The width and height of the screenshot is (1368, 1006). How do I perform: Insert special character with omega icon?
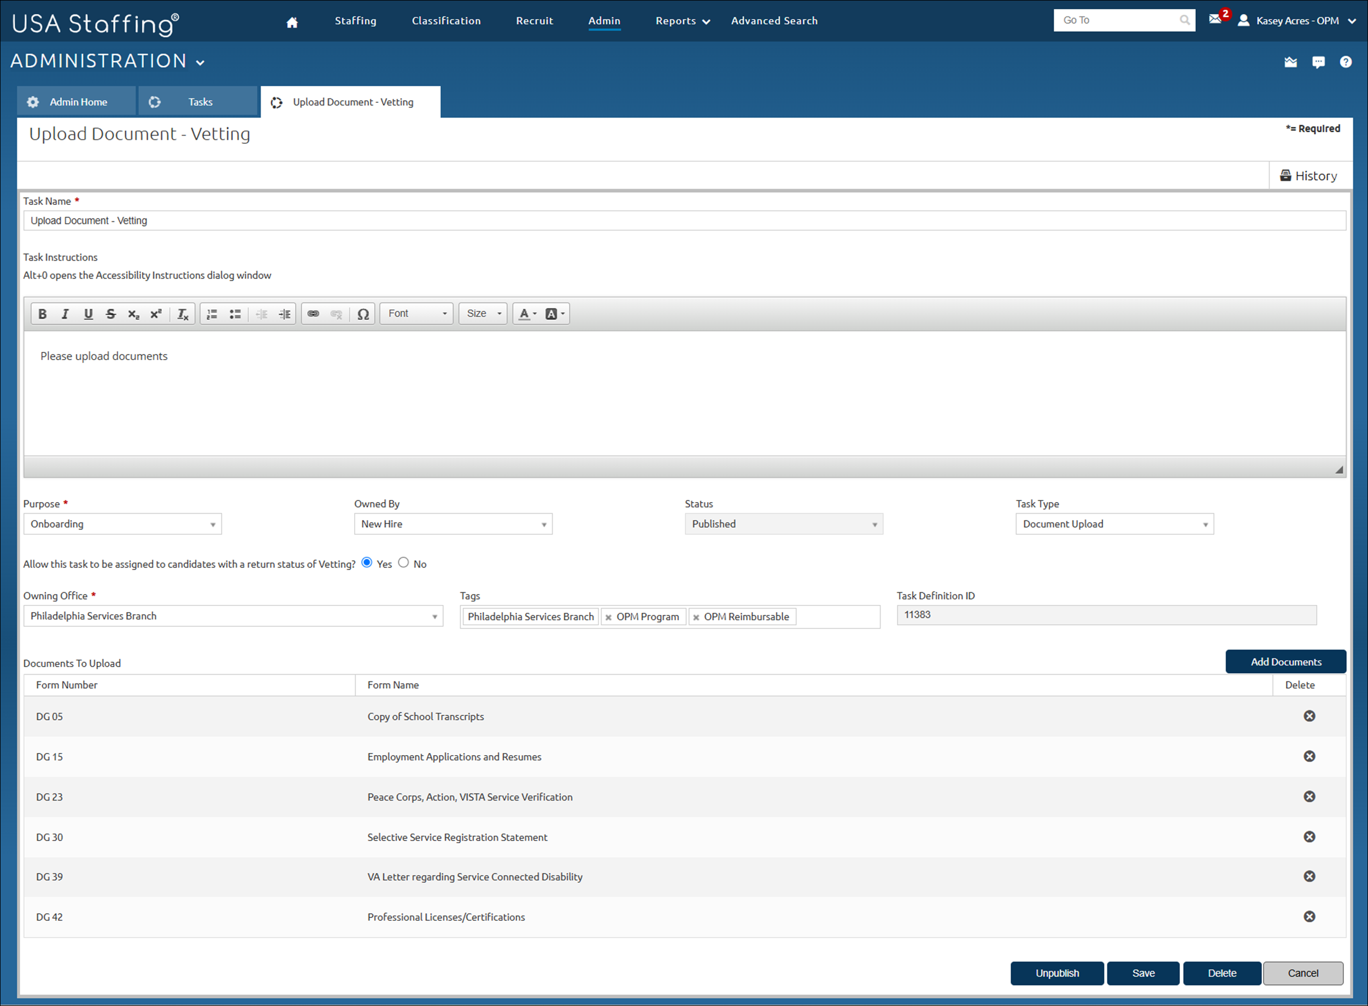pyautogui.click(x=363, y=314)
